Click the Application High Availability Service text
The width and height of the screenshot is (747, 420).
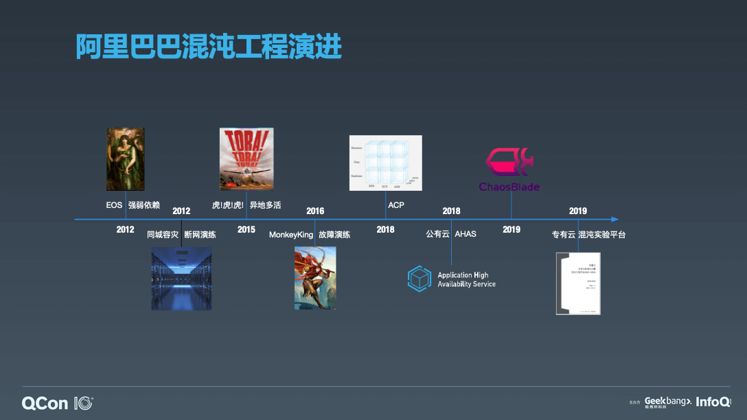[466, 279]
